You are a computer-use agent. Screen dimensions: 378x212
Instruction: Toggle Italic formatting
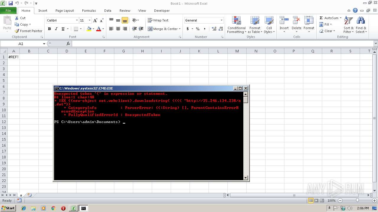56,29
